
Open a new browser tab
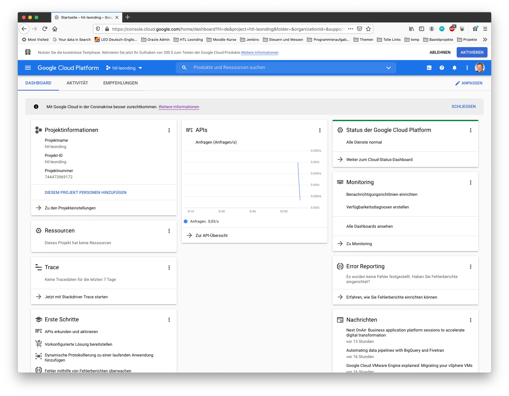pos(128,17)
